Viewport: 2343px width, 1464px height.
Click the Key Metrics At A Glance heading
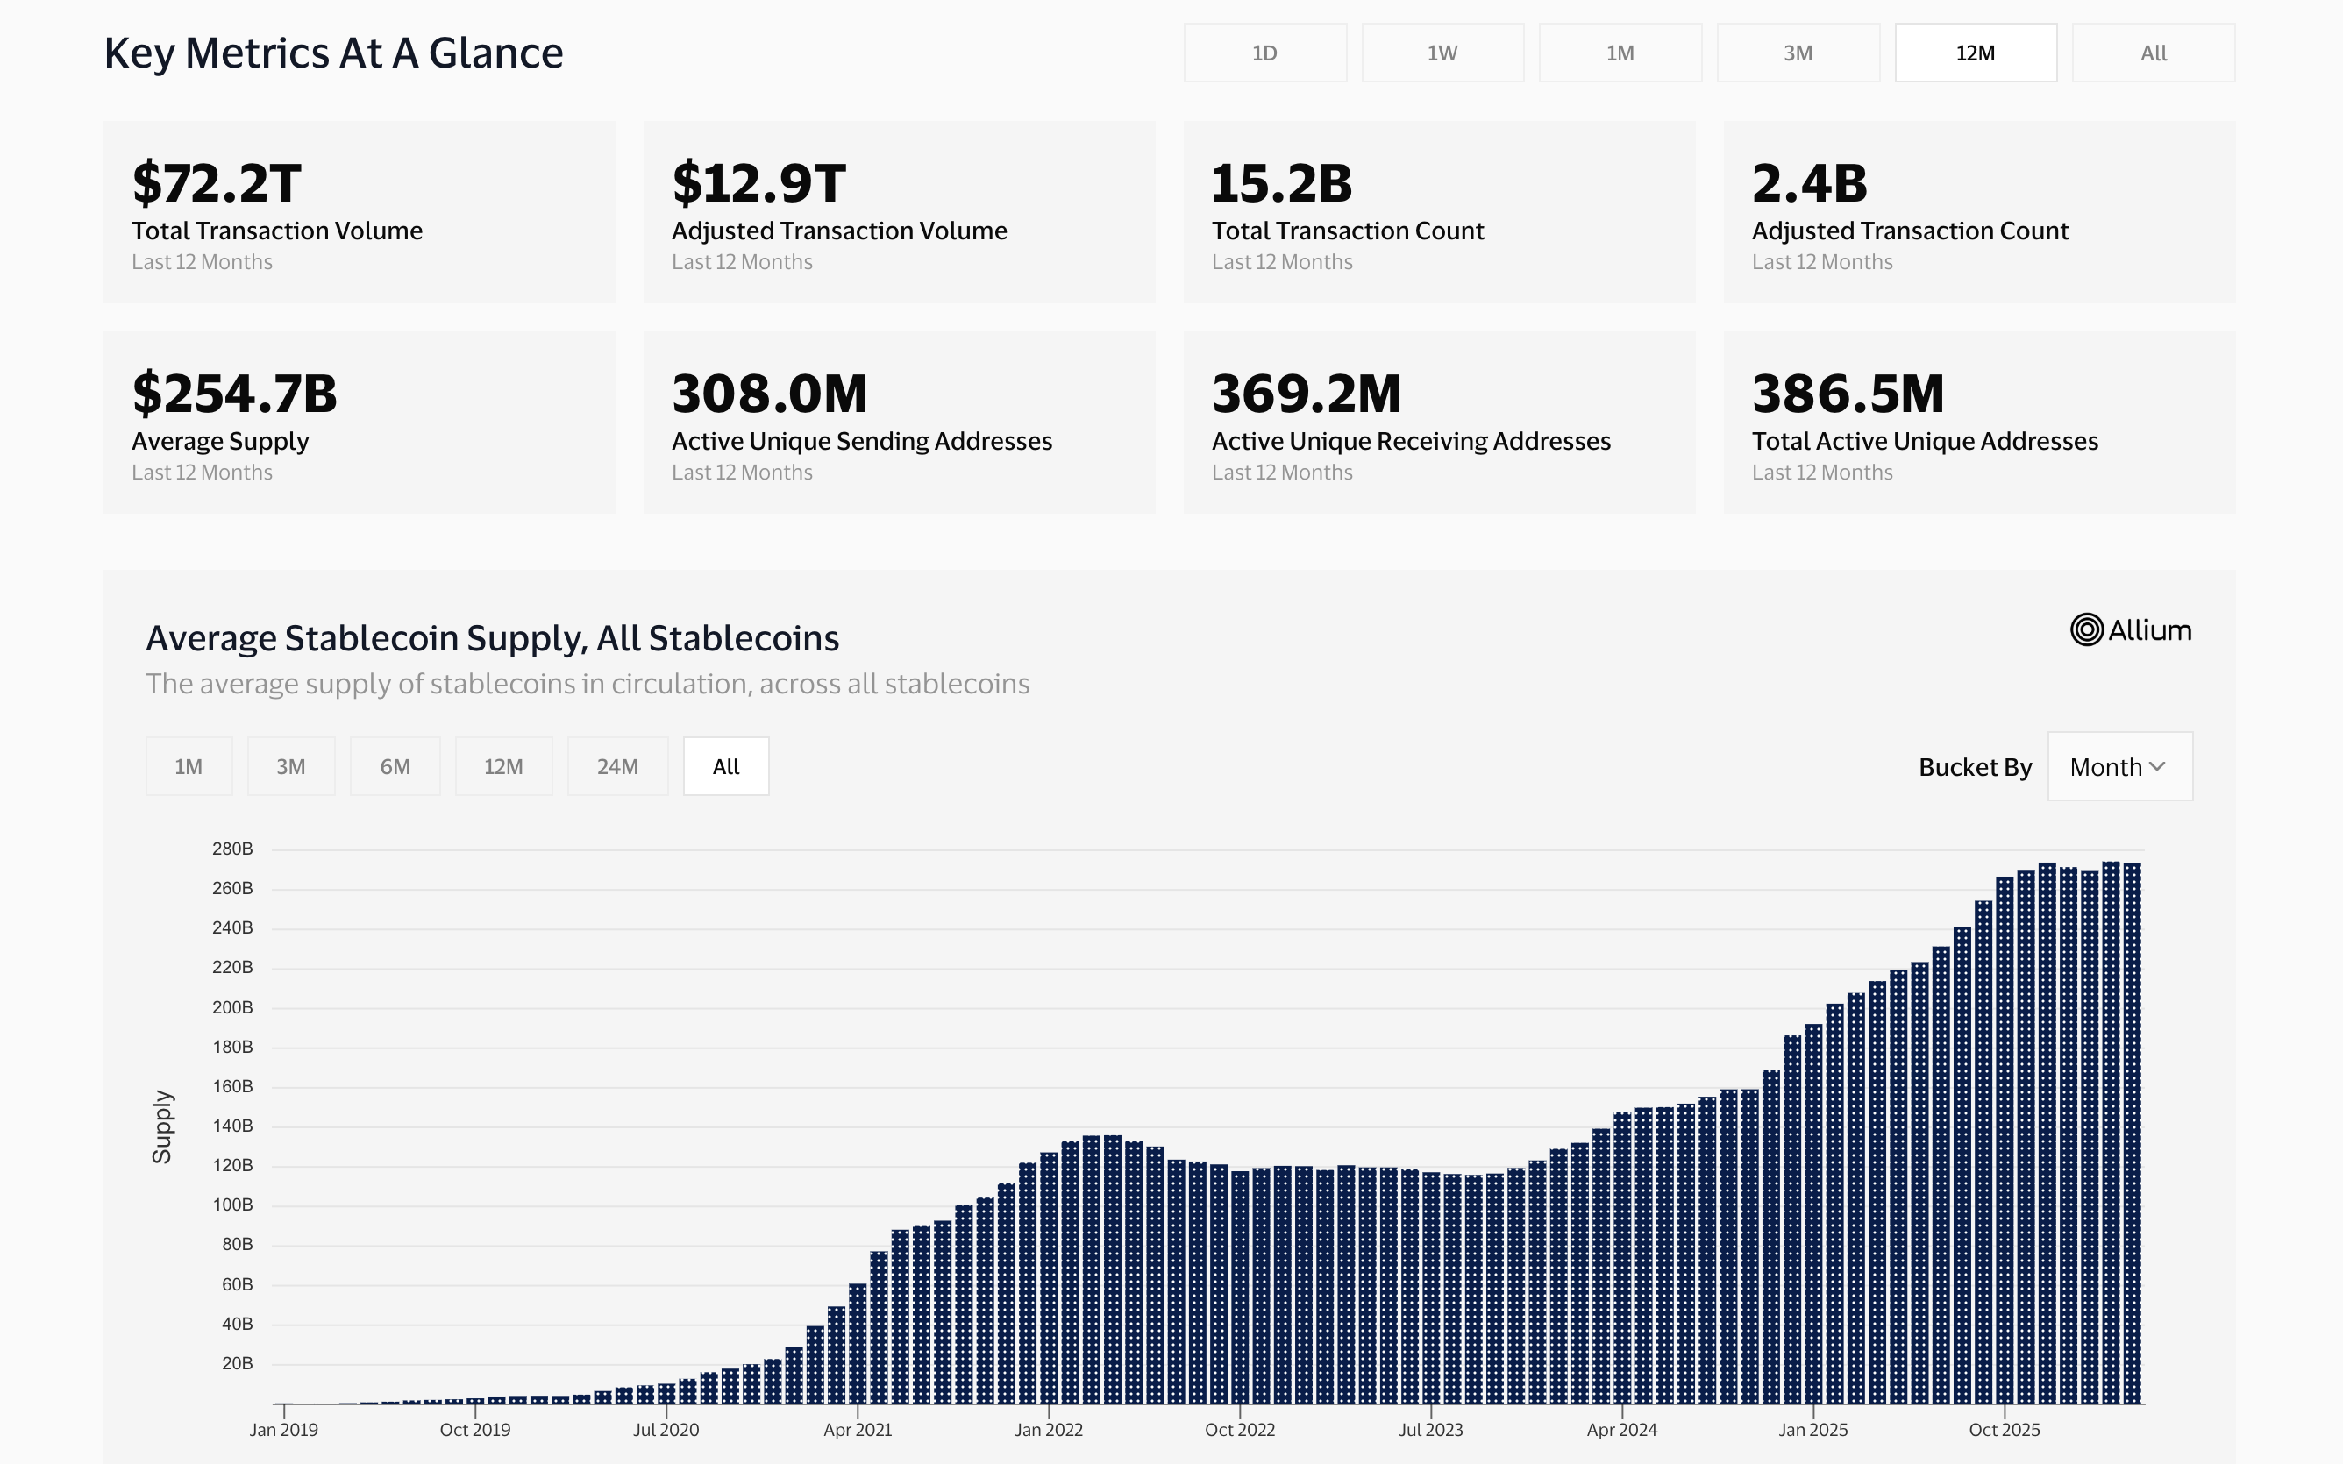[334, 53]
